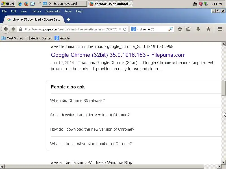This screenshot has height=169, width=226.
Task: Open the Help menu
Action: 79,11
